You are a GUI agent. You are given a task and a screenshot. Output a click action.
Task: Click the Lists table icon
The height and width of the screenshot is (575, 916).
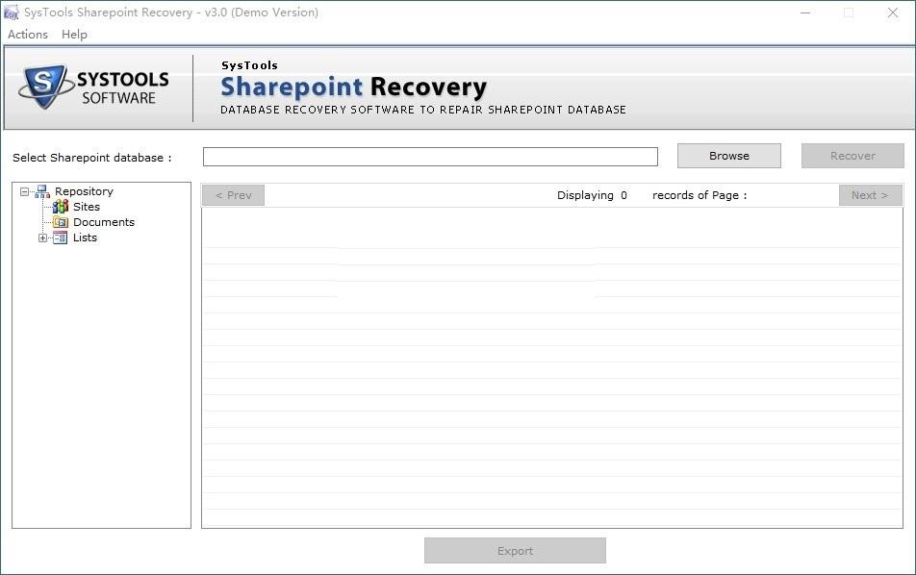61,237
